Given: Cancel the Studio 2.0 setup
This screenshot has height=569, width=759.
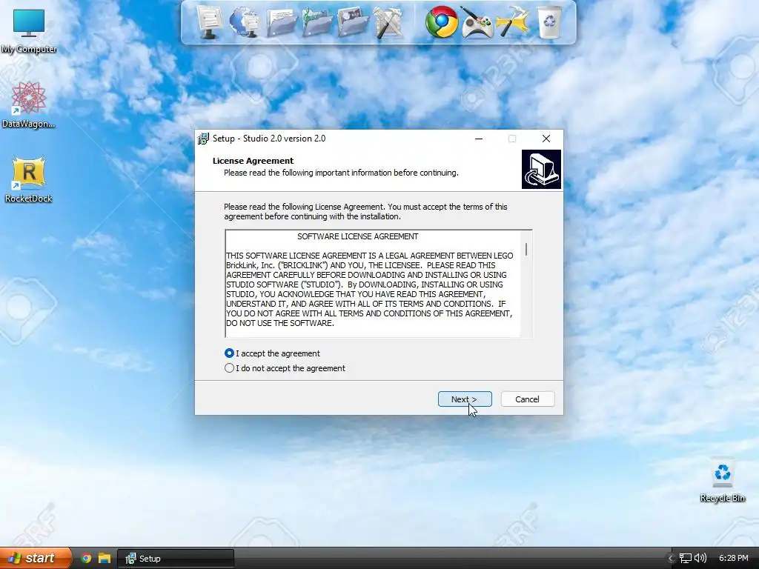Looking at the screenshot, I should click(x=527, y=399).
